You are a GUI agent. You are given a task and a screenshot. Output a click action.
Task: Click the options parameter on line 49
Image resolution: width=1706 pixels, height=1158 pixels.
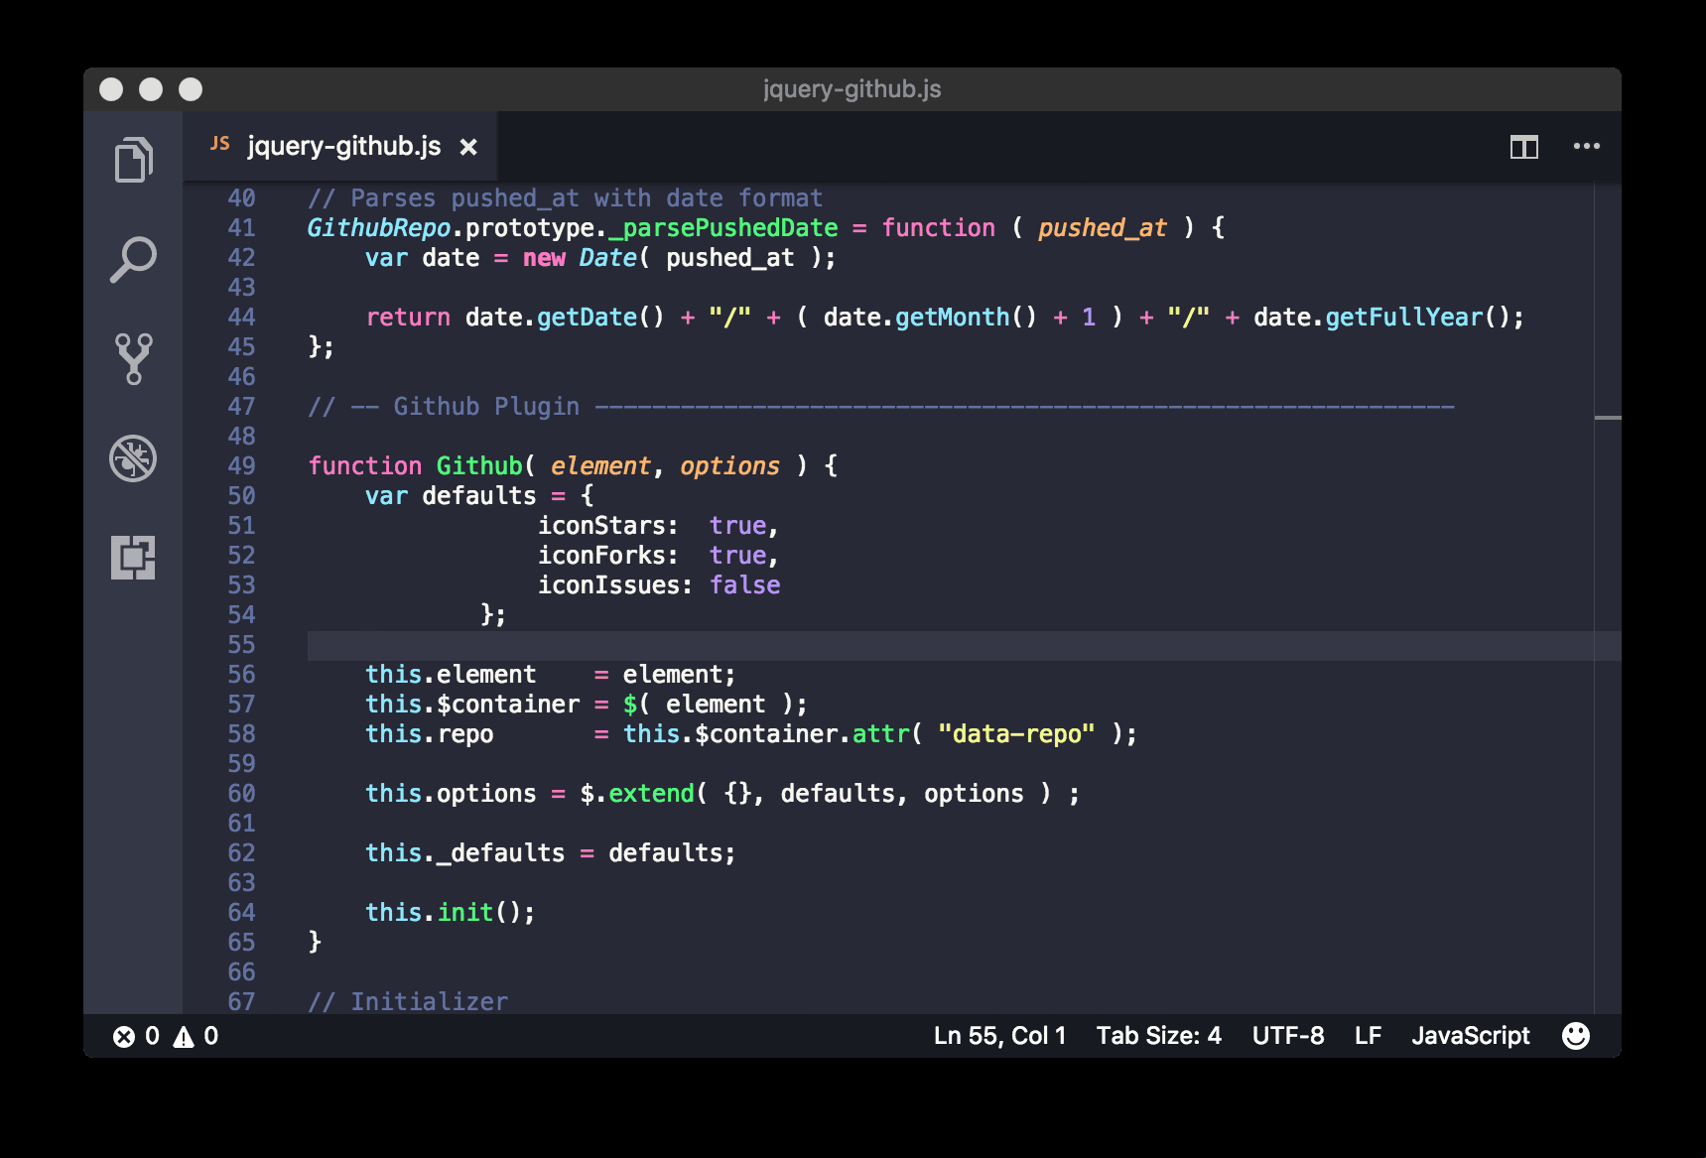[730, 466]
